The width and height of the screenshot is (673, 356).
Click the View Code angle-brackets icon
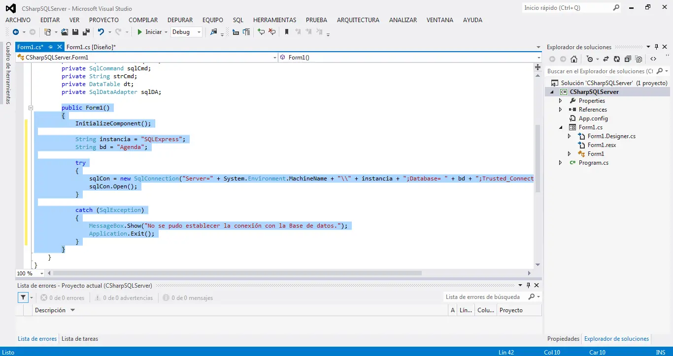coord(653,59)
